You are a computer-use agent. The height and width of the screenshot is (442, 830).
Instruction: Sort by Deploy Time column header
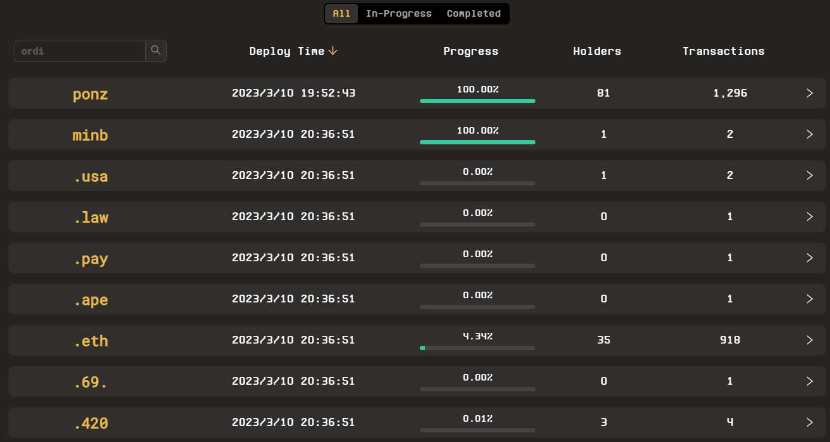(287, 51)
